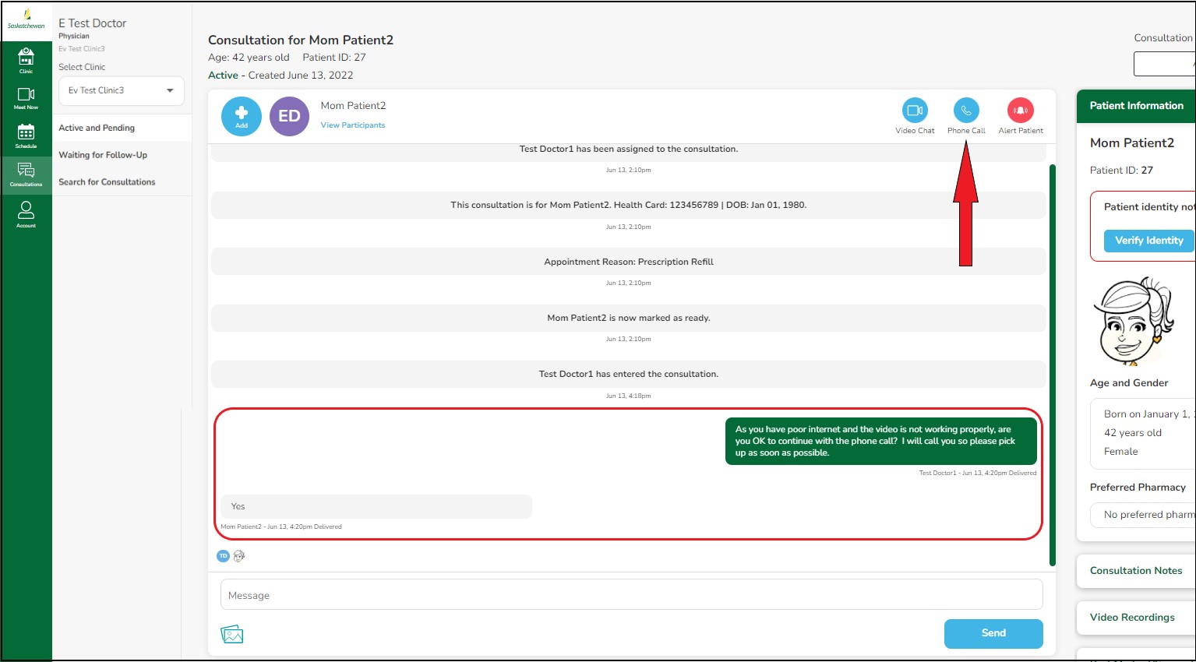Image resolution: width=1196 pixels, height=662 pixels.
Task: Select Waiting for Follow-Up menu item
Action: click(103, 155)
